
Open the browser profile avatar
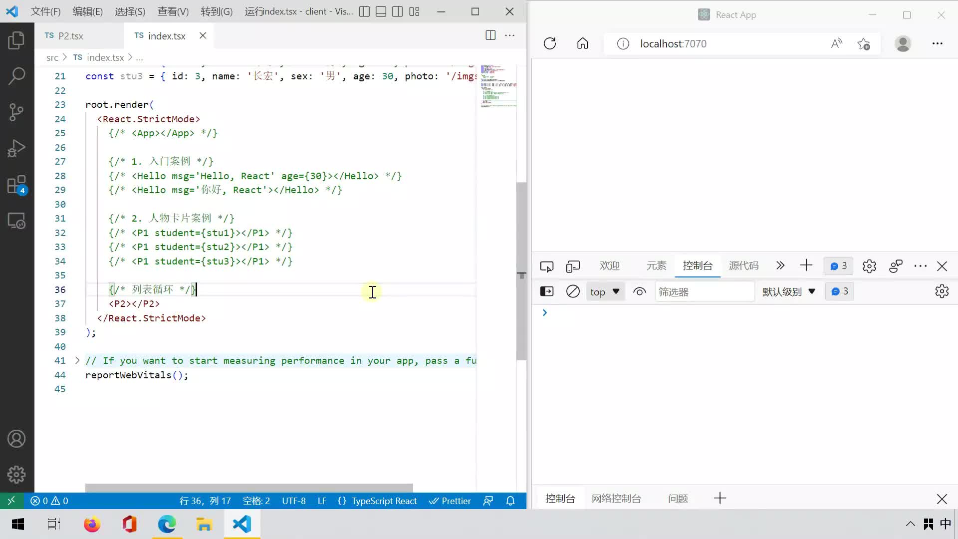[x=903, y=43]
